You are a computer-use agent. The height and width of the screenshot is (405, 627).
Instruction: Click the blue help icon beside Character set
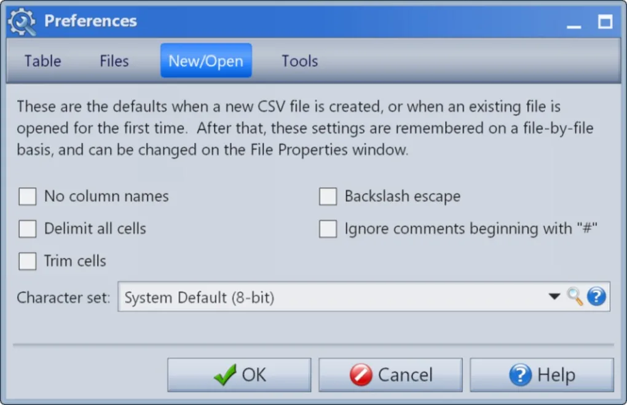pyautogui.click(x=596, y=297)
